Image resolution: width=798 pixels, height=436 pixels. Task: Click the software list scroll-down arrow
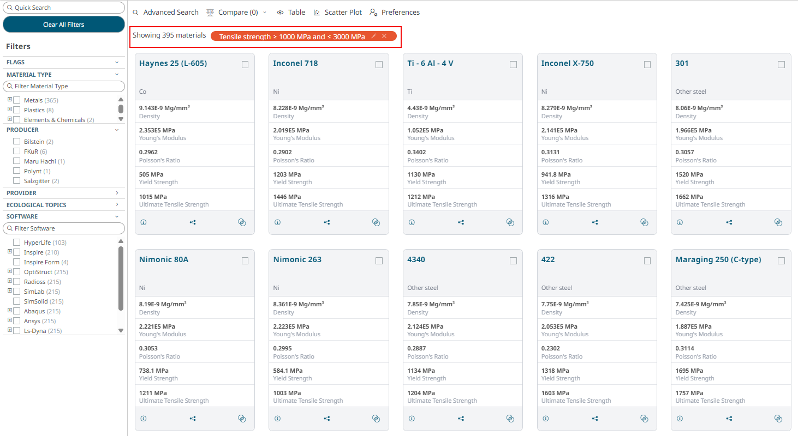tap(121, 331)
